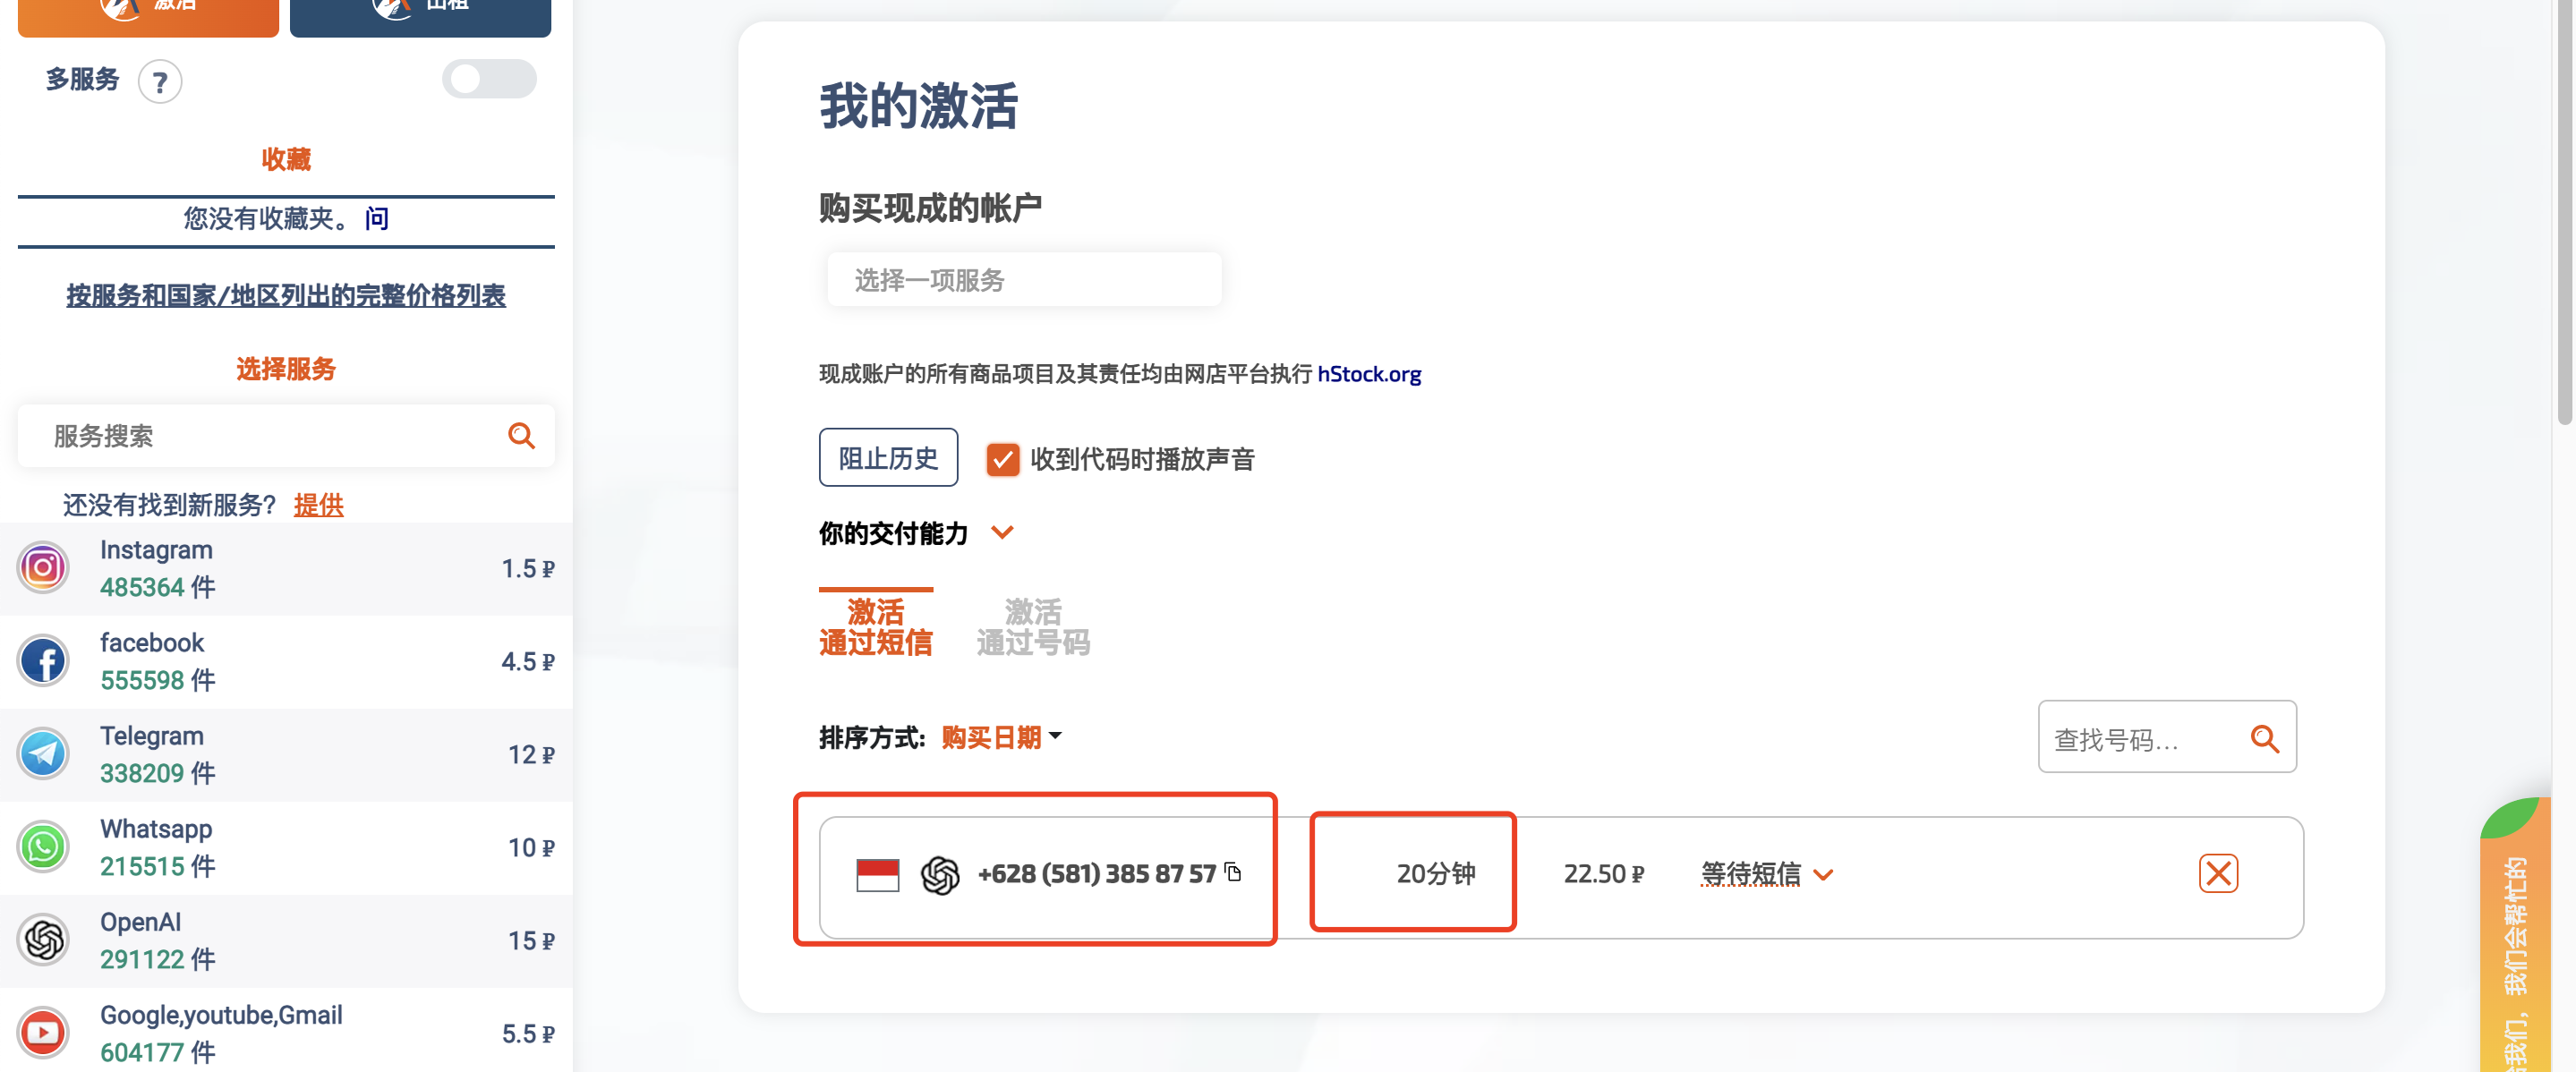Copy the phone number using copy icon
This screenshot has width=2576, height=1072.
point(1233,872)
